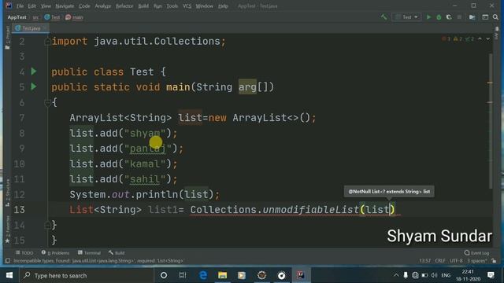Open the Problems tool window

click(x=55, y=253)
